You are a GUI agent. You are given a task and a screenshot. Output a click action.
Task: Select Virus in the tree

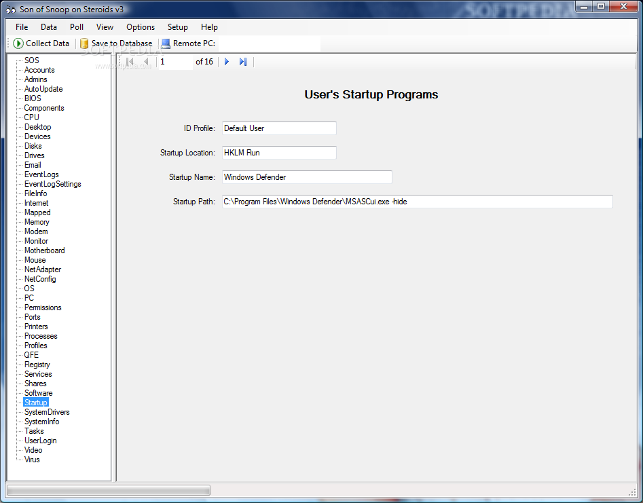point(32,460)
